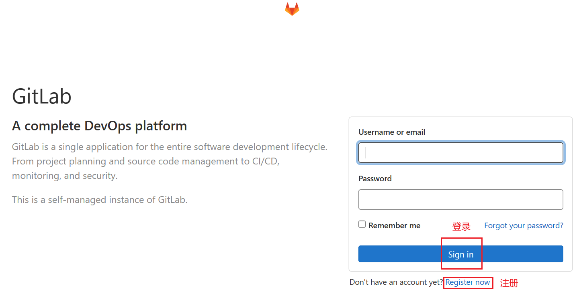Enable the Remember me checkbox
This screenshot has width=577, height=296.
(x=362, y=225)
